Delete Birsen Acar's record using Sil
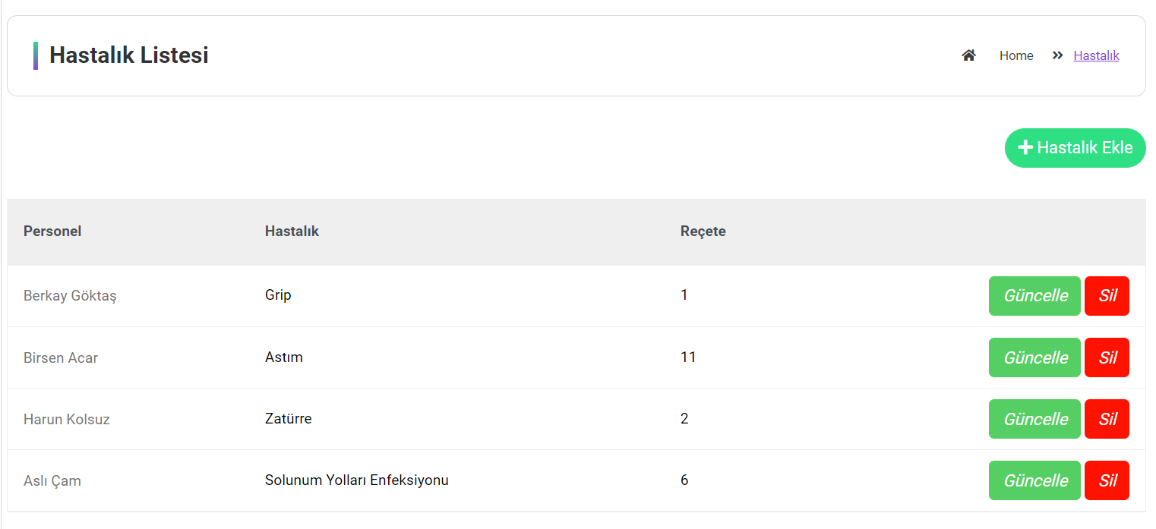This screenshot has width=1156, height=529. click(1107, 357)
